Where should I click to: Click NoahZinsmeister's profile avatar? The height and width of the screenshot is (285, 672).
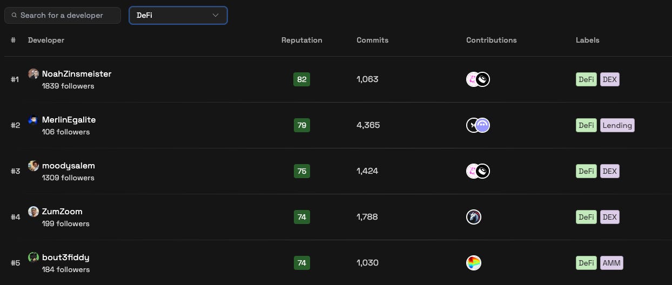[33, 74]
